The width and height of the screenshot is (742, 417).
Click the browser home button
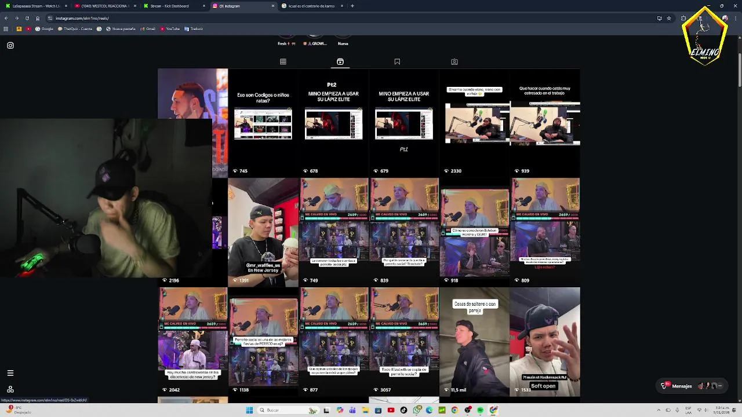[38, 18]
